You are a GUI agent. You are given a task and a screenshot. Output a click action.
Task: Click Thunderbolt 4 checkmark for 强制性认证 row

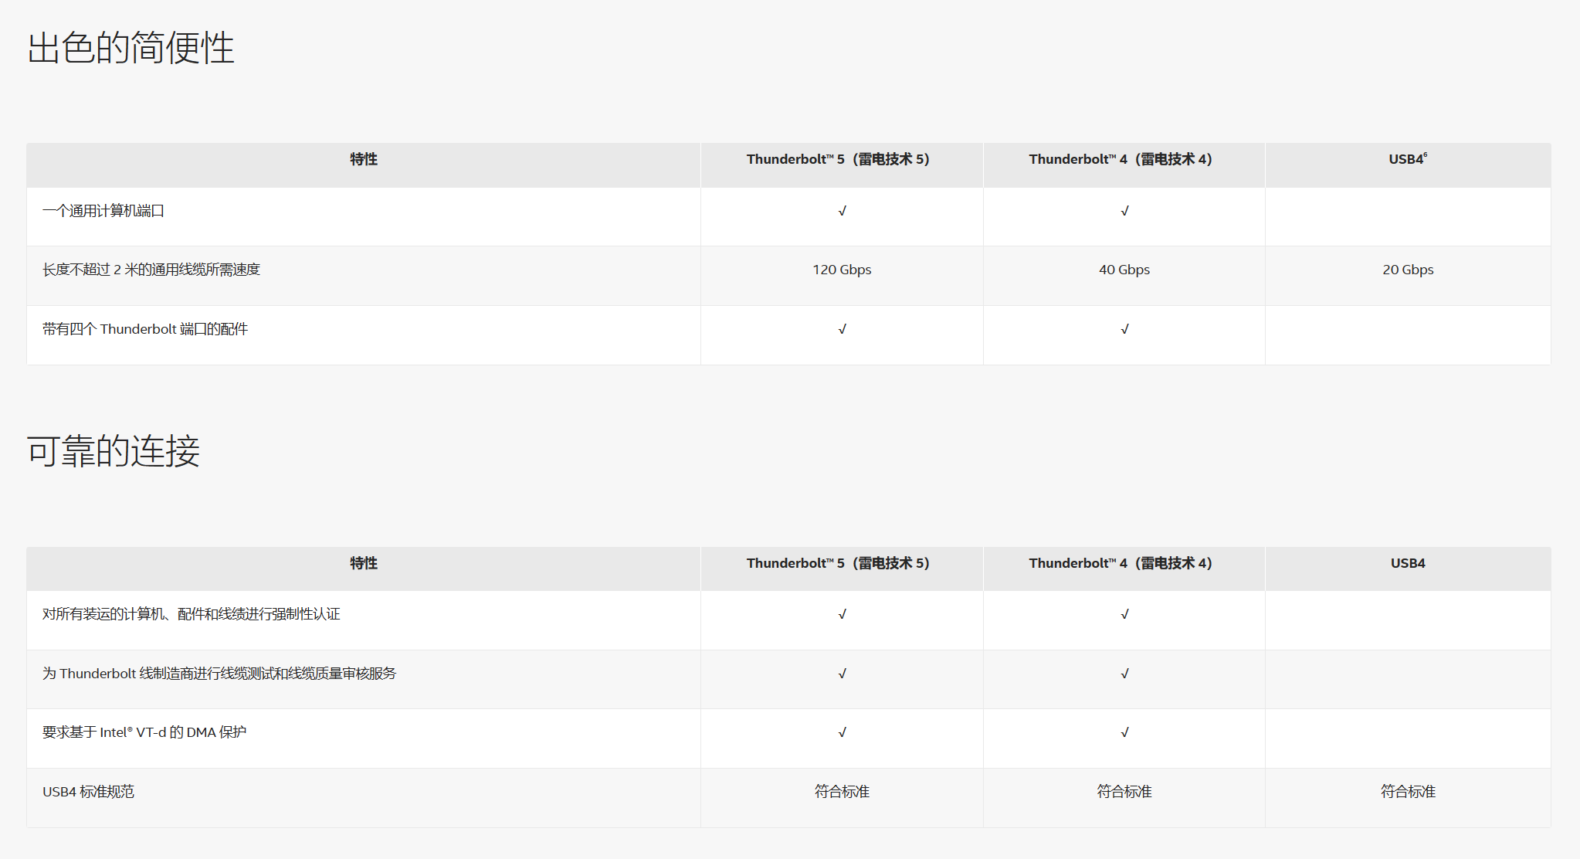[x=1124, y=614]
